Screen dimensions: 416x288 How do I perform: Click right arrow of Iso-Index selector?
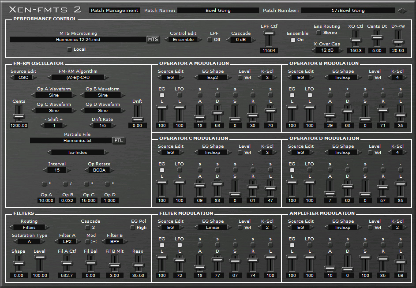tap(106, 153)
